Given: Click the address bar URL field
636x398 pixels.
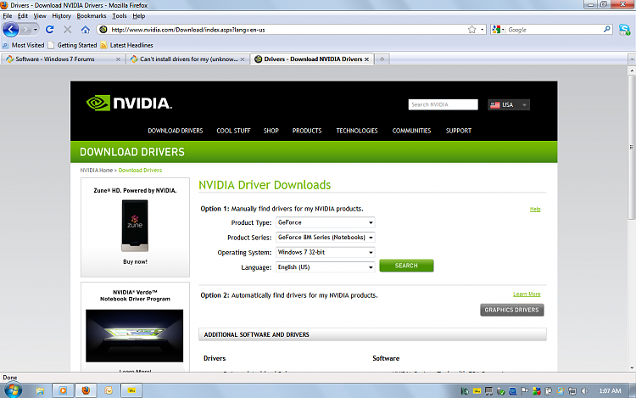Looking at the screenshot, I should (x=287, y=30).
